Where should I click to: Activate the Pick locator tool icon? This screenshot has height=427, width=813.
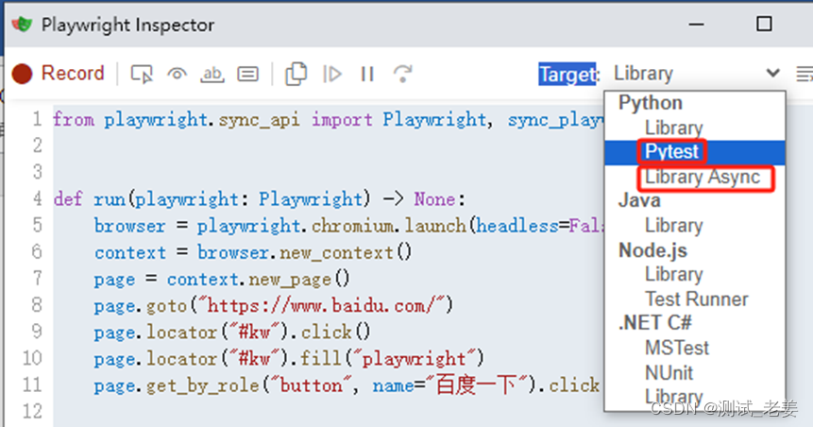(x=142, y=75)
